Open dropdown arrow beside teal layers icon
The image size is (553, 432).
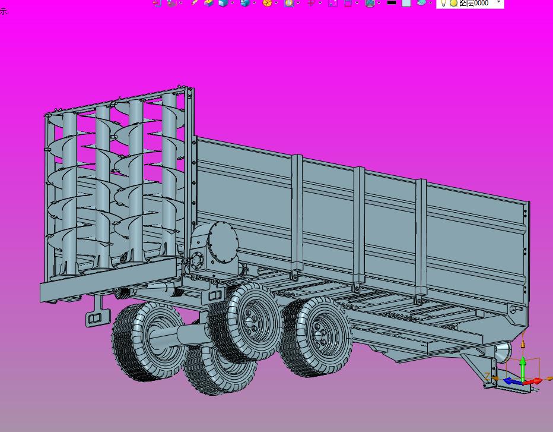click(x=430, y=3)
